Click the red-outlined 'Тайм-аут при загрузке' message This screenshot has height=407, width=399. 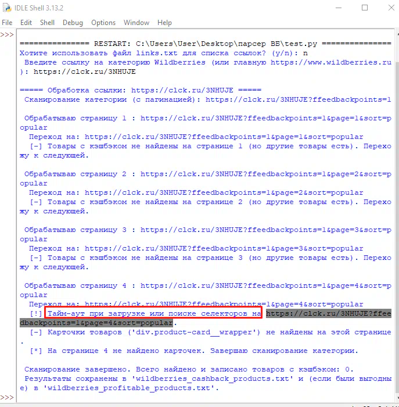click(154, 314)
